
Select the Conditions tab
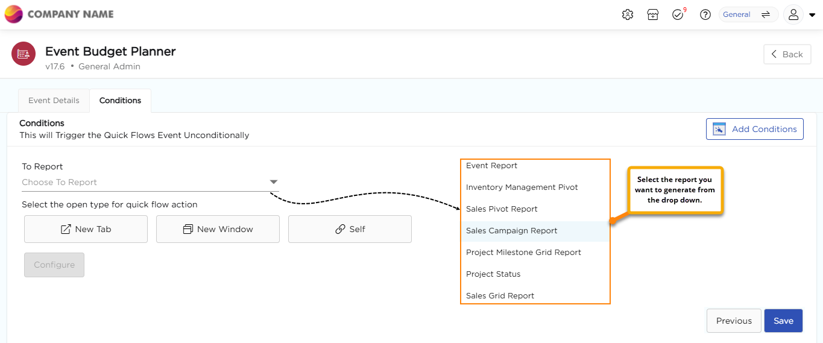[120, 101]
